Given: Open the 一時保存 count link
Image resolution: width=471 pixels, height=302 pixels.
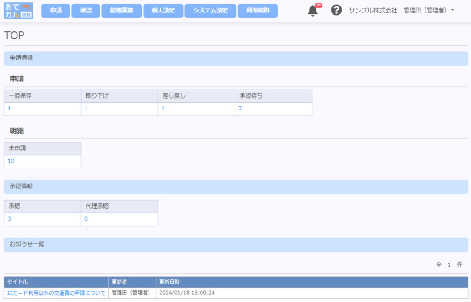Looking at the screenshot, I should 9,109.
